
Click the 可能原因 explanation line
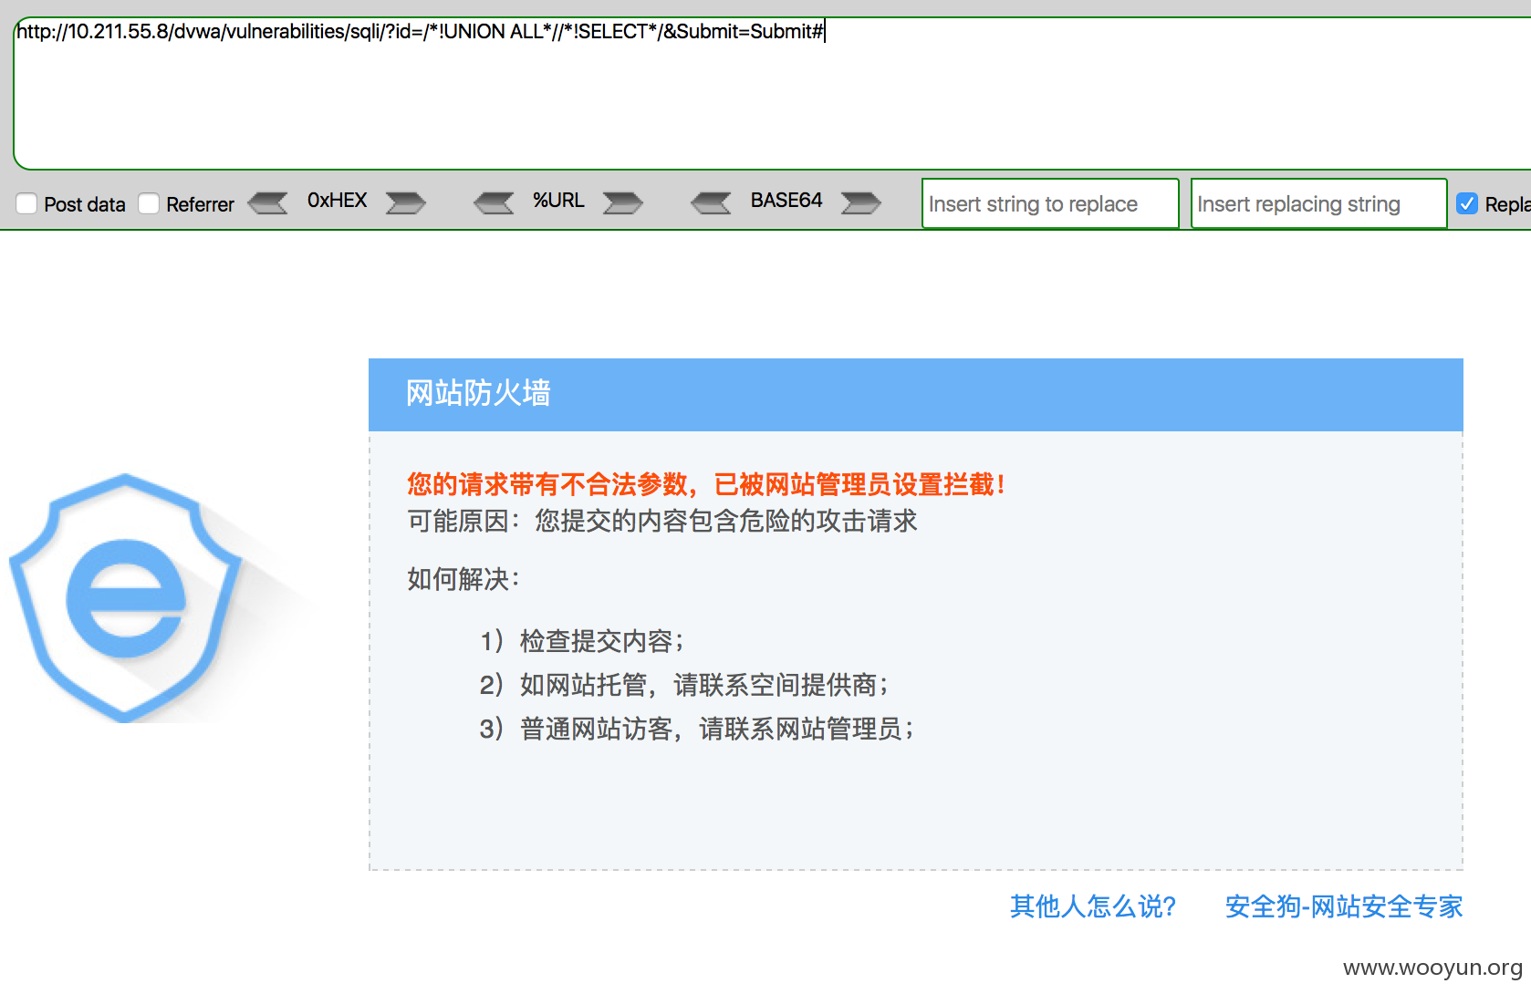click(662, 521)
